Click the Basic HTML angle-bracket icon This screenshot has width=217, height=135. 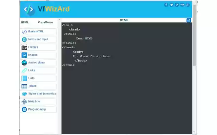click(x=24, y=32)
